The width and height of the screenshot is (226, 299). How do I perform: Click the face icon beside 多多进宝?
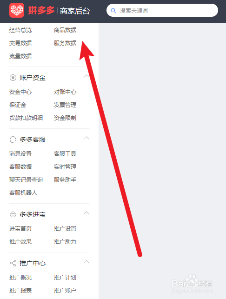[13, 214]
